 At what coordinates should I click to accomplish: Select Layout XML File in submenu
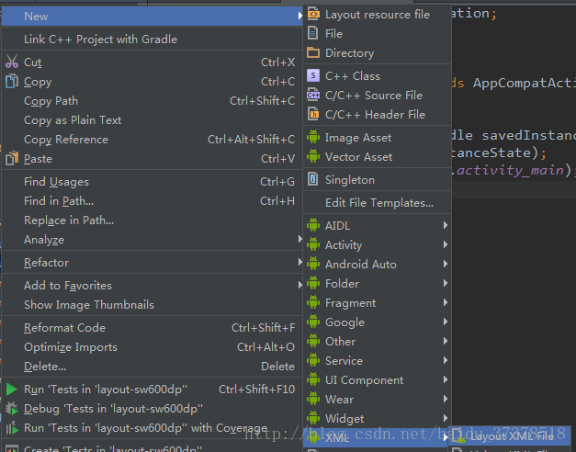tap(510, 436)
